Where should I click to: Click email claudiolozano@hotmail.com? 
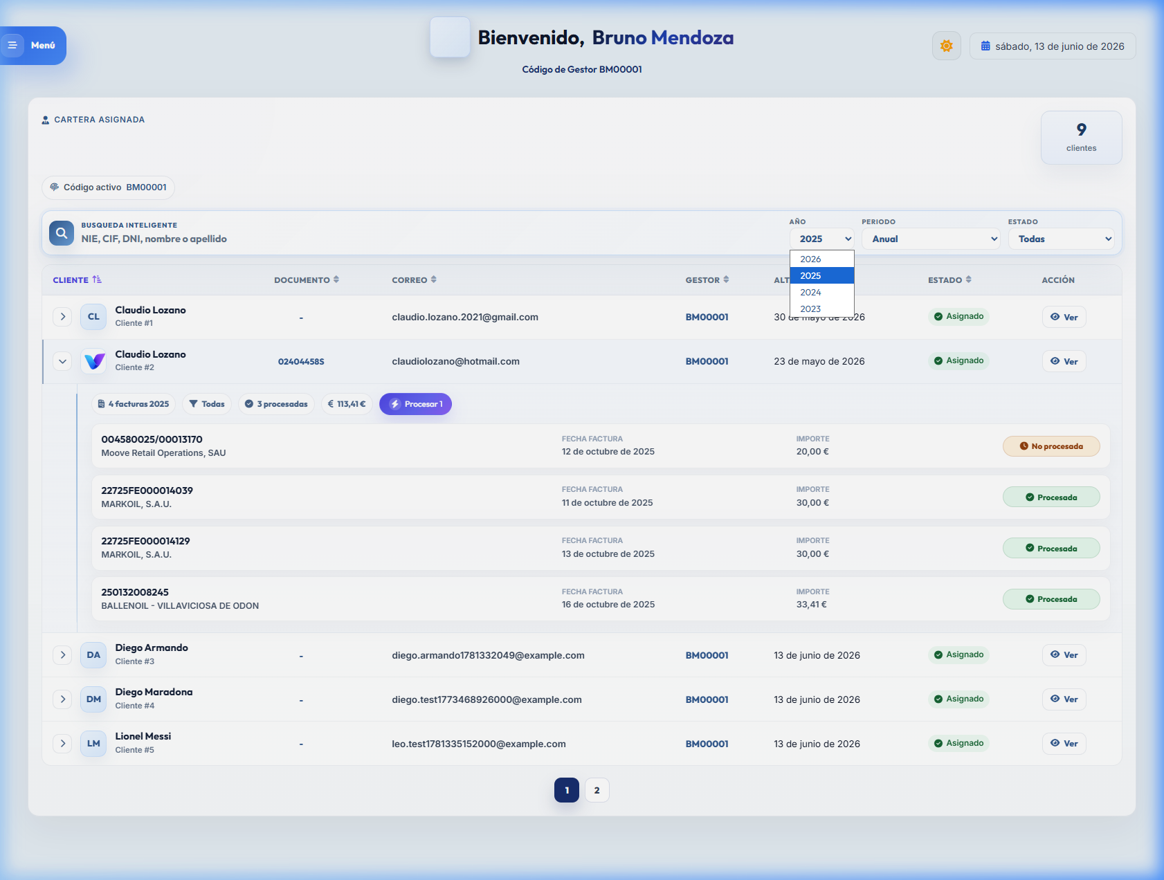(455, 361)
